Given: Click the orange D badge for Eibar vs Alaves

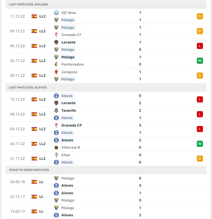Looking at the screenshot, I should pos(200,159).
